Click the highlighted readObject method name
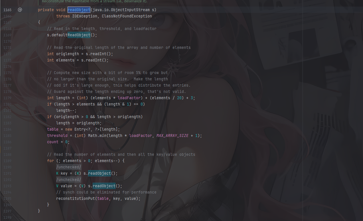Viewport: 363px width, 221px height. pos(79,10)
